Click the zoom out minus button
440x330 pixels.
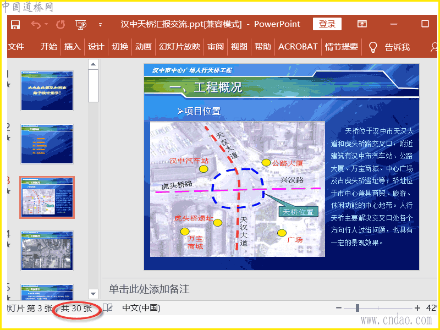pos(339,308)
